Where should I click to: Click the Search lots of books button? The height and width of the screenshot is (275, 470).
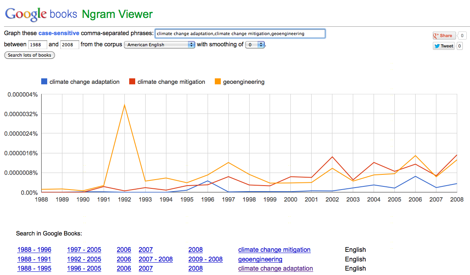pos(30,55)
